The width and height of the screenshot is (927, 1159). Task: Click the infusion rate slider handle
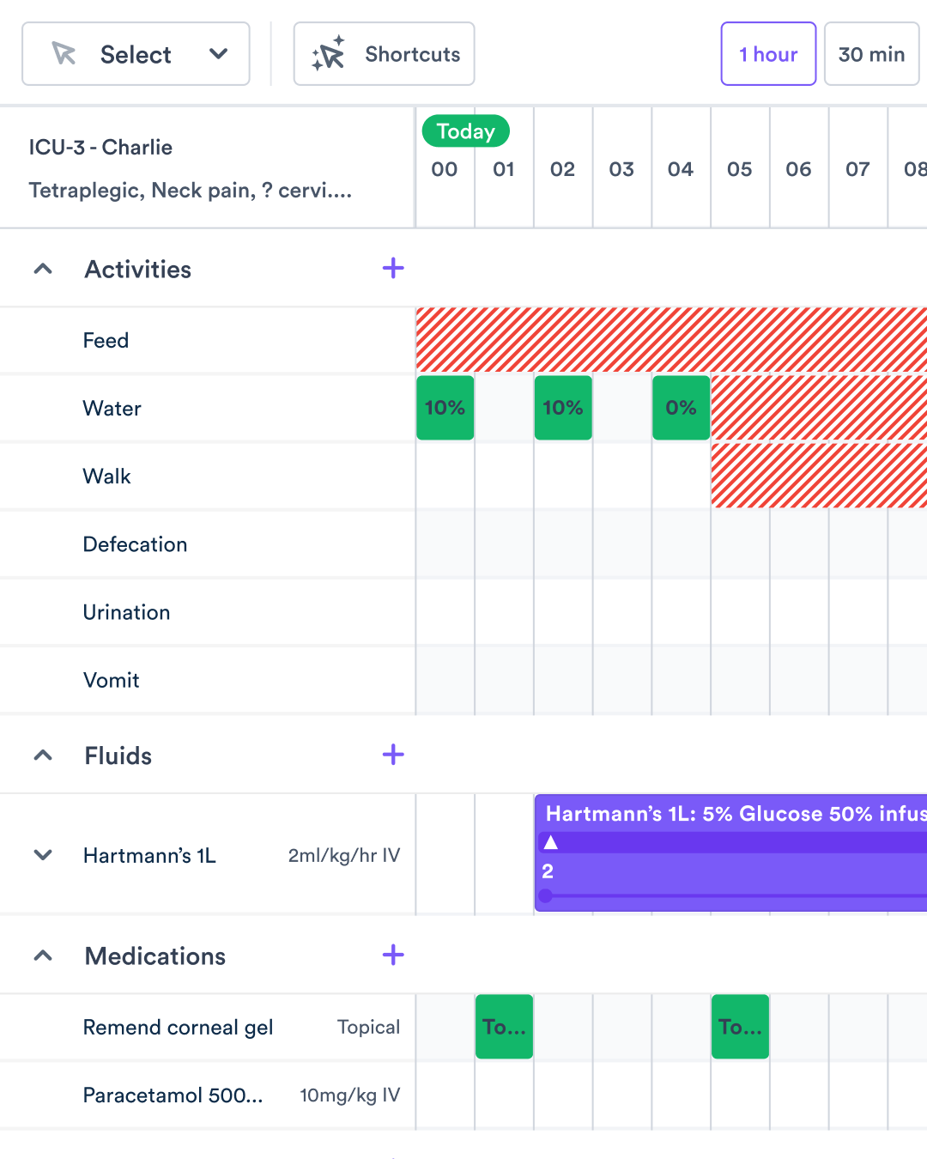545,896
